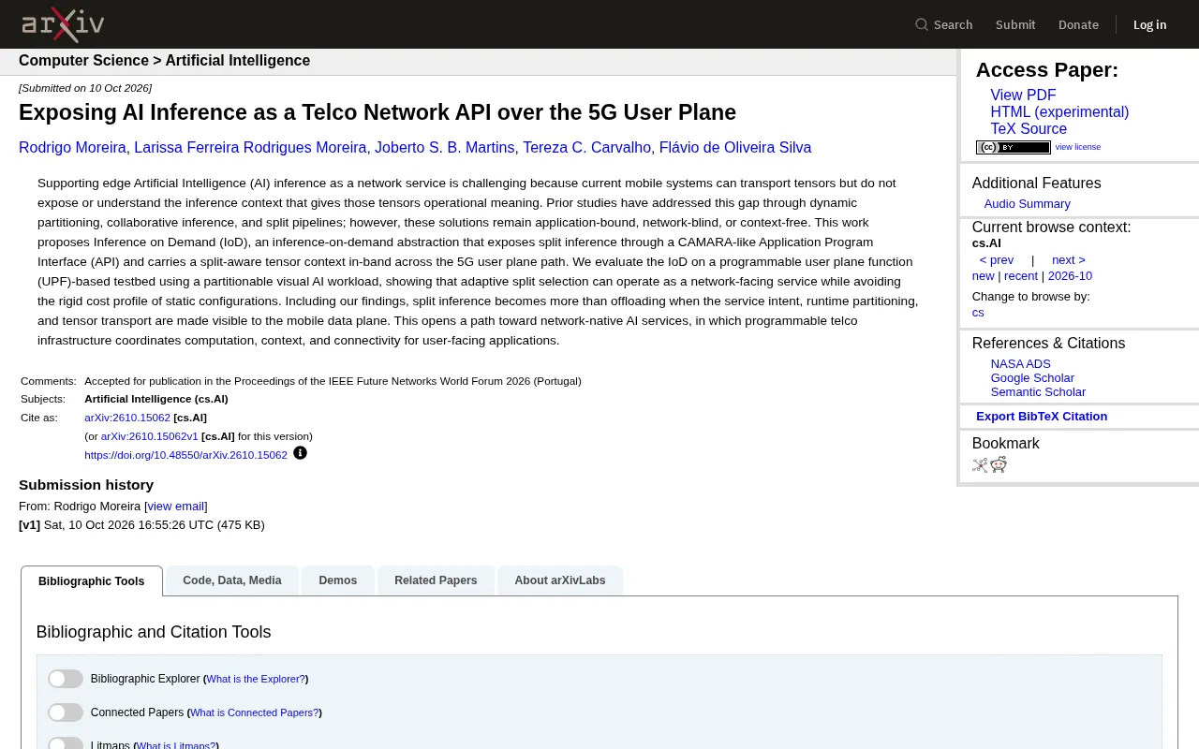Bookmark with BibSonomy icon
1199x749 pixels.
[x=980, y=464]
